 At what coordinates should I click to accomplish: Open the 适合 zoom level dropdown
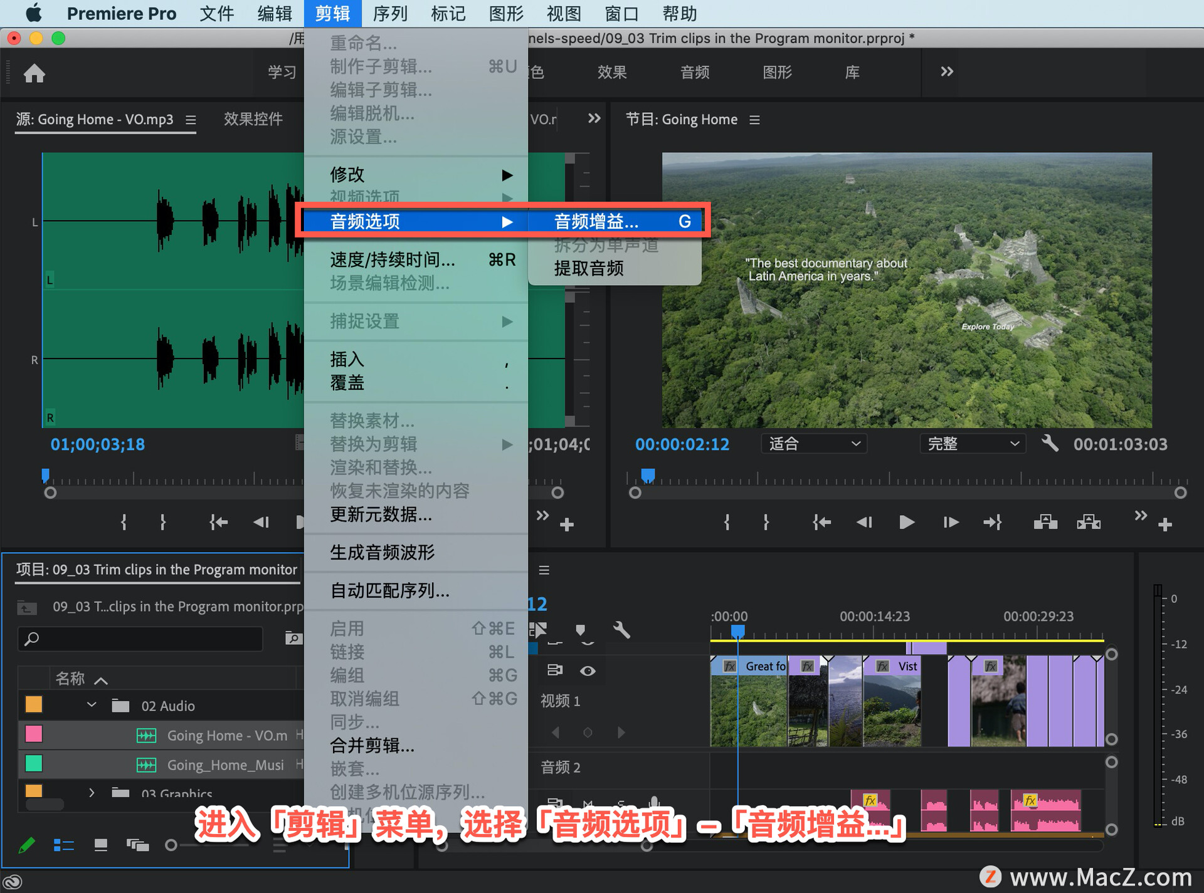tap(814, 444)
